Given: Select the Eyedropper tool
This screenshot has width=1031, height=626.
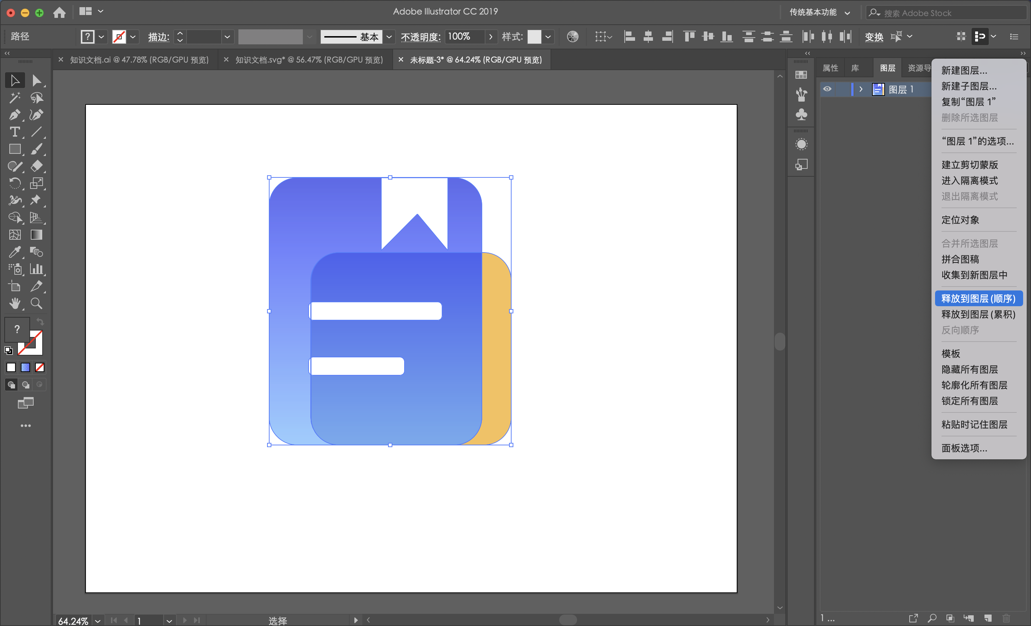Looking at the screenshot, I should (15, 252).
